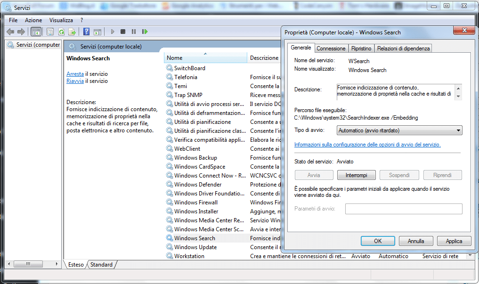
Task: Click the Show console tree toggle icon
Action: click(36, 32)
